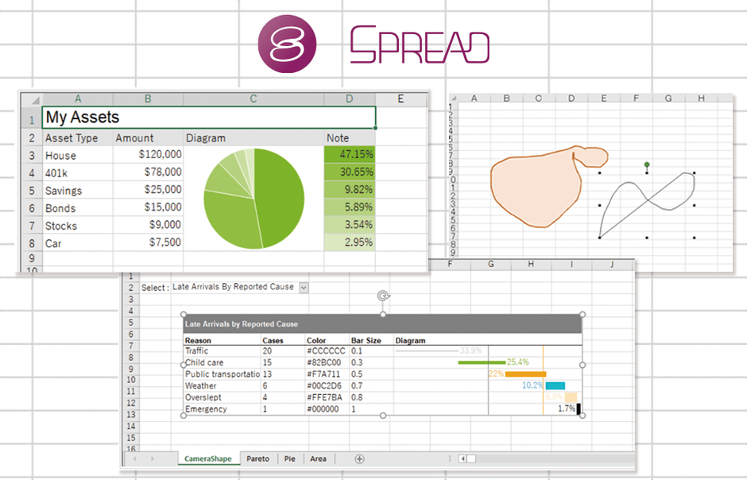Click the horizontal scrollbar left arrow
The image size is (747, 480).
[x=463, y=459]
